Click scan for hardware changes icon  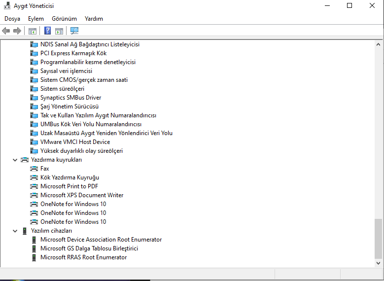click(74, 31)
